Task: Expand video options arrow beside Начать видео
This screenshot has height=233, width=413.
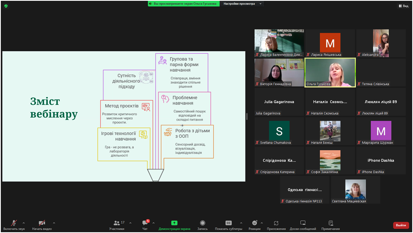Action: [x=54, y=223]
